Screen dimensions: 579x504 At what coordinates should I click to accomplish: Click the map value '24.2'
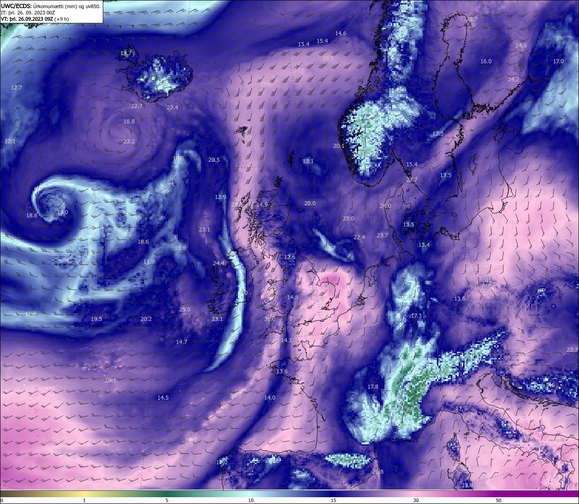point(513,80)
